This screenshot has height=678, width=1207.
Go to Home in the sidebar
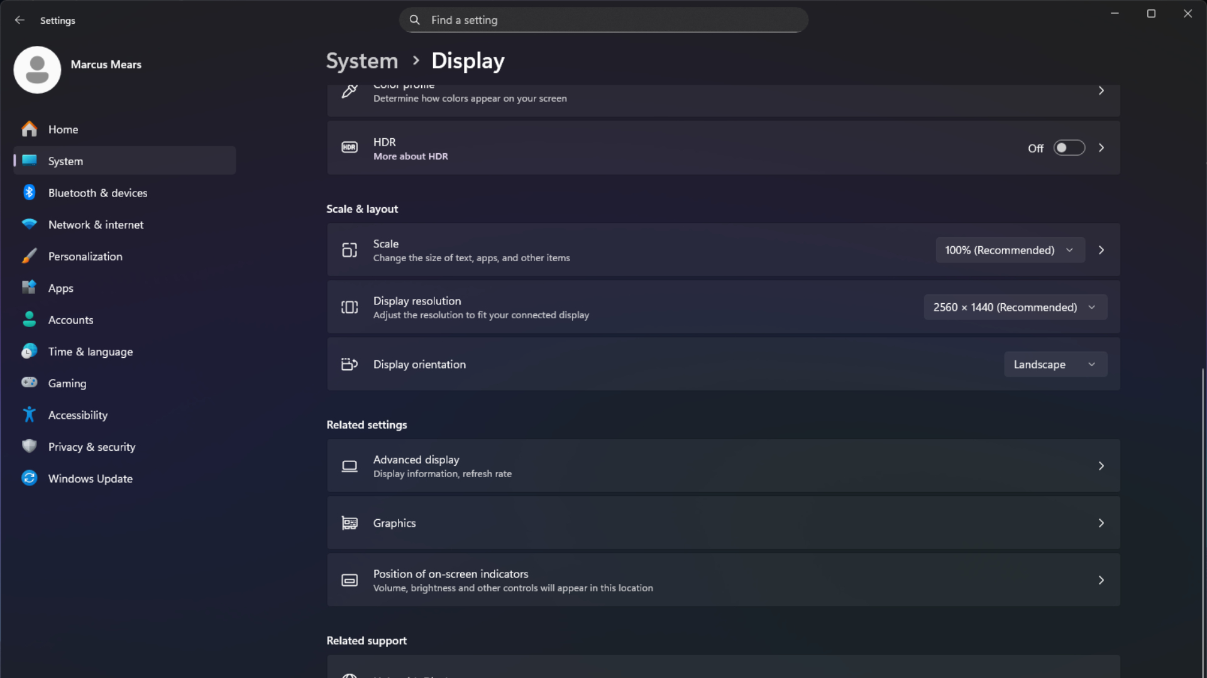coord(63,129)
